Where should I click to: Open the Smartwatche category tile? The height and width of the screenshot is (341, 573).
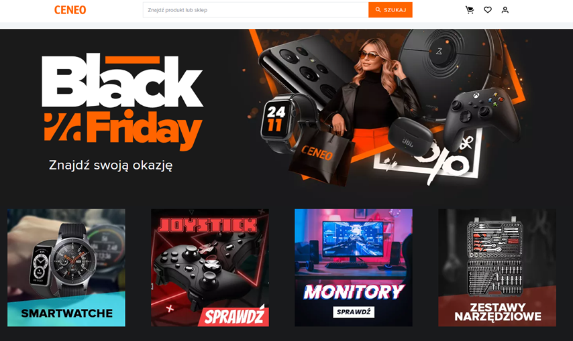click(66, 267)
